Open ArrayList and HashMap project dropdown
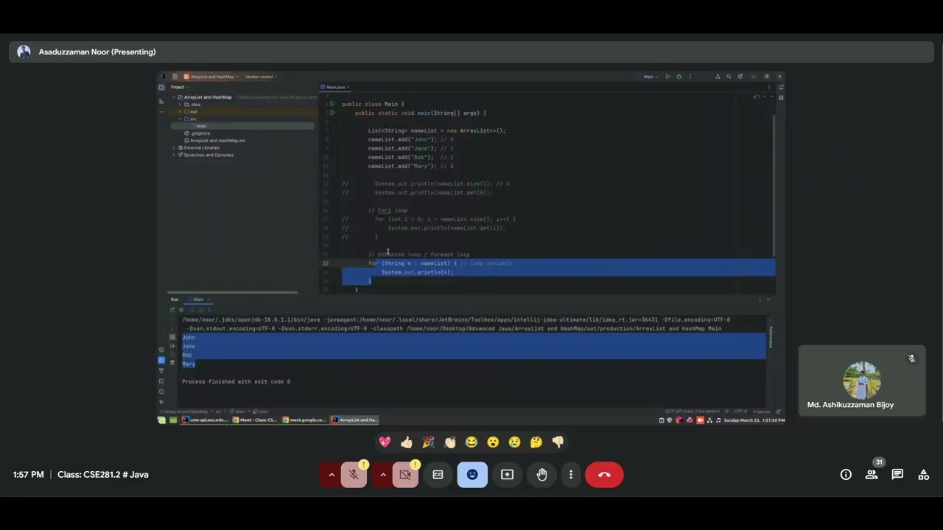The width and height of the screenshot is (943, 530). (x=211, y=77)
